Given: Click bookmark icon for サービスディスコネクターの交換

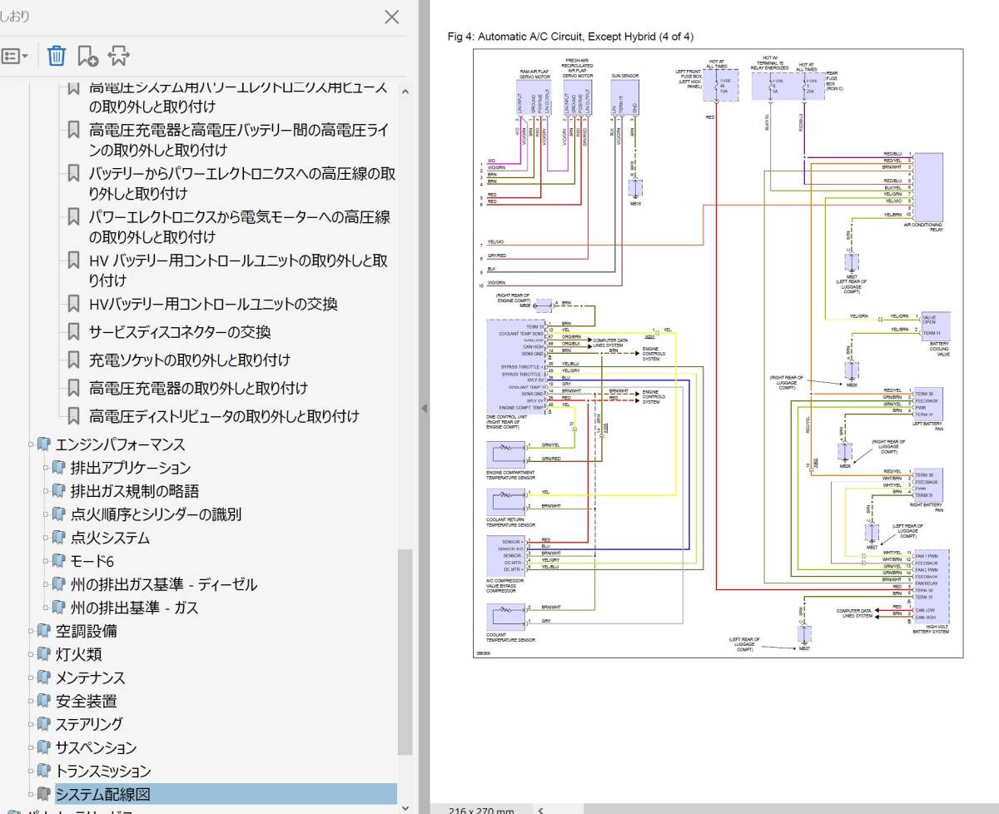Looking at the screenshot, I should pos(73,332).
